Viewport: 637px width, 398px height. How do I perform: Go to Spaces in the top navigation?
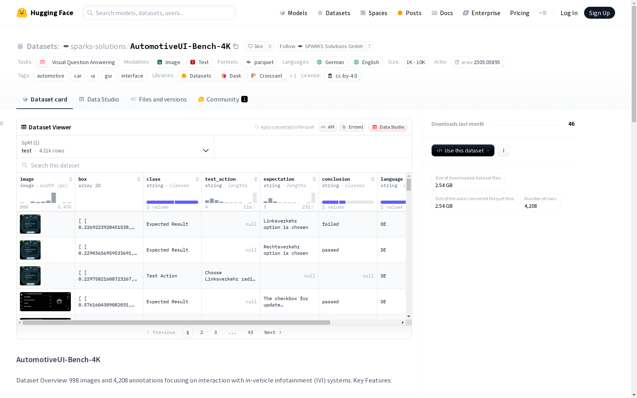tap(374, 13)
